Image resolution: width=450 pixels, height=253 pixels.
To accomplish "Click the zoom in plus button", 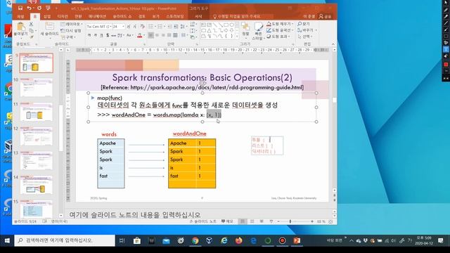I will (x=312, y=221).
